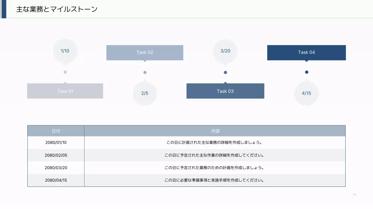Viewport: 373px width, 209px height.
Task: Click the dark timeline dot below Task 04
Action: pyautogui.click(x=306, y=72)
